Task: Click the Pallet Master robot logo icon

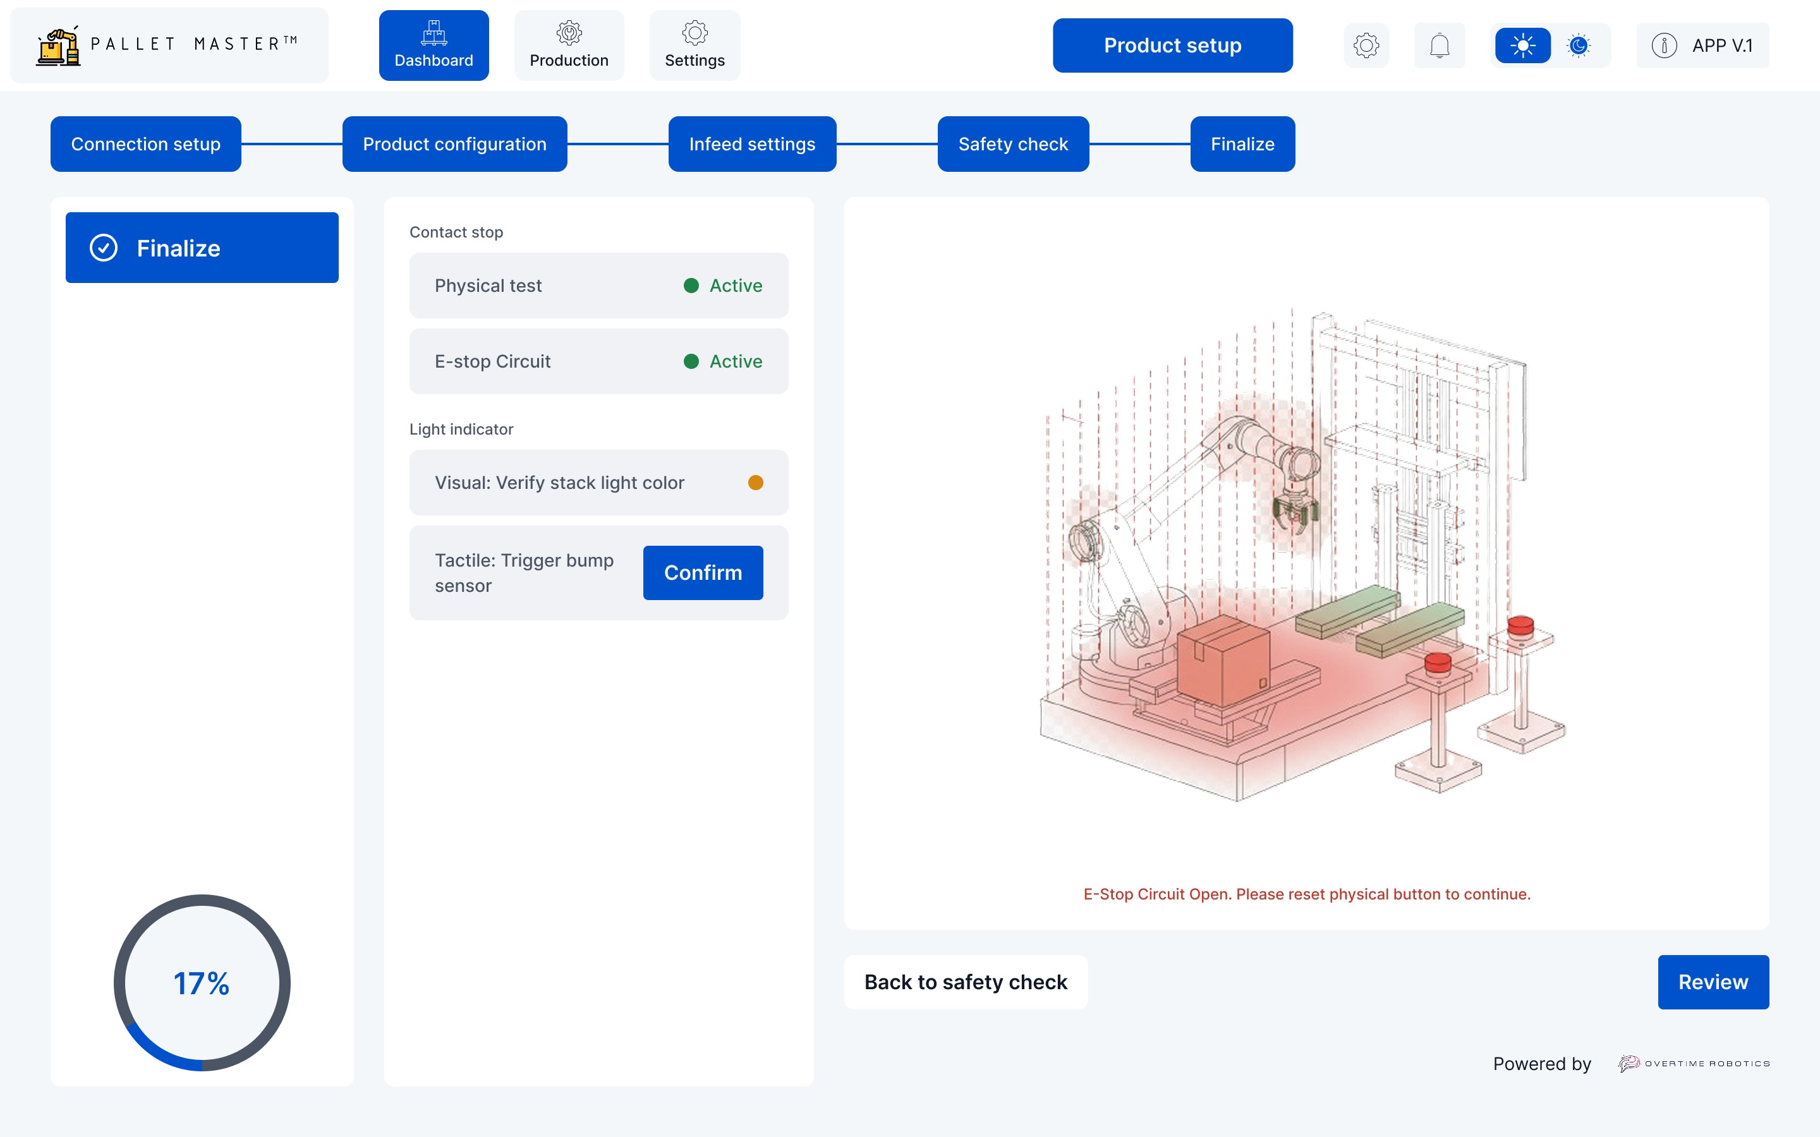Action: (x=59, y=47)
